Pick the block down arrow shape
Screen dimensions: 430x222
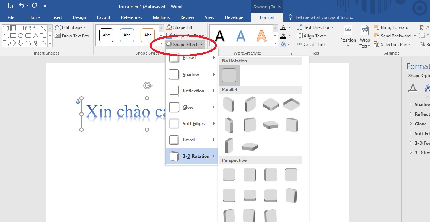20,43
